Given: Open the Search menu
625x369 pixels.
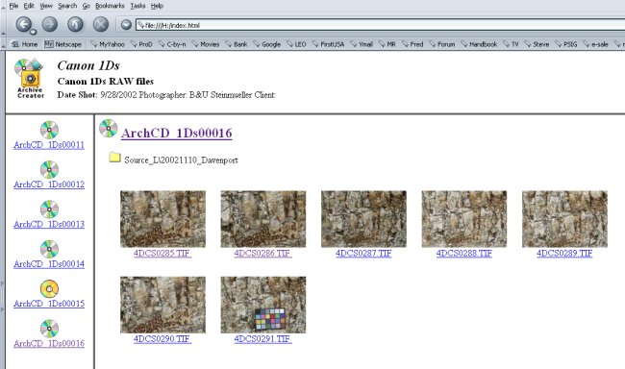Looking at the screenshot, I should (67, 6).
